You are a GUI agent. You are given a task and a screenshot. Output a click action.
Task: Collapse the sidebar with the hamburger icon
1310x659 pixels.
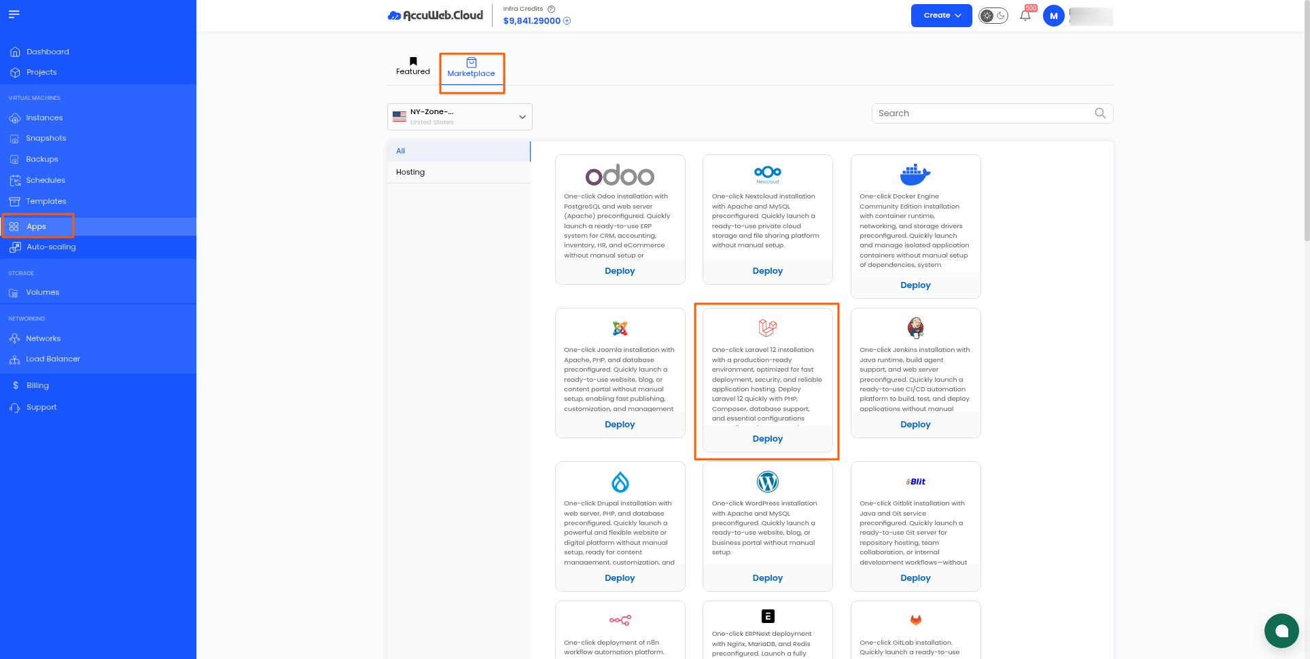pyautogui.click(x=14, y=14)
